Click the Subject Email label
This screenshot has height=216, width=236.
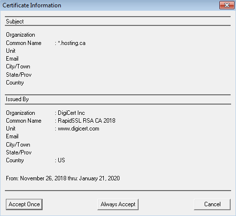(x=12, y=59)
